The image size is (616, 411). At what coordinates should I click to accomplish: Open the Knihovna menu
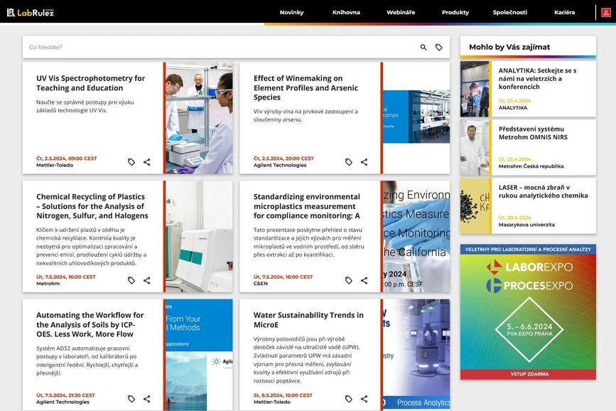pyautogui.click(x=346, y=12)
